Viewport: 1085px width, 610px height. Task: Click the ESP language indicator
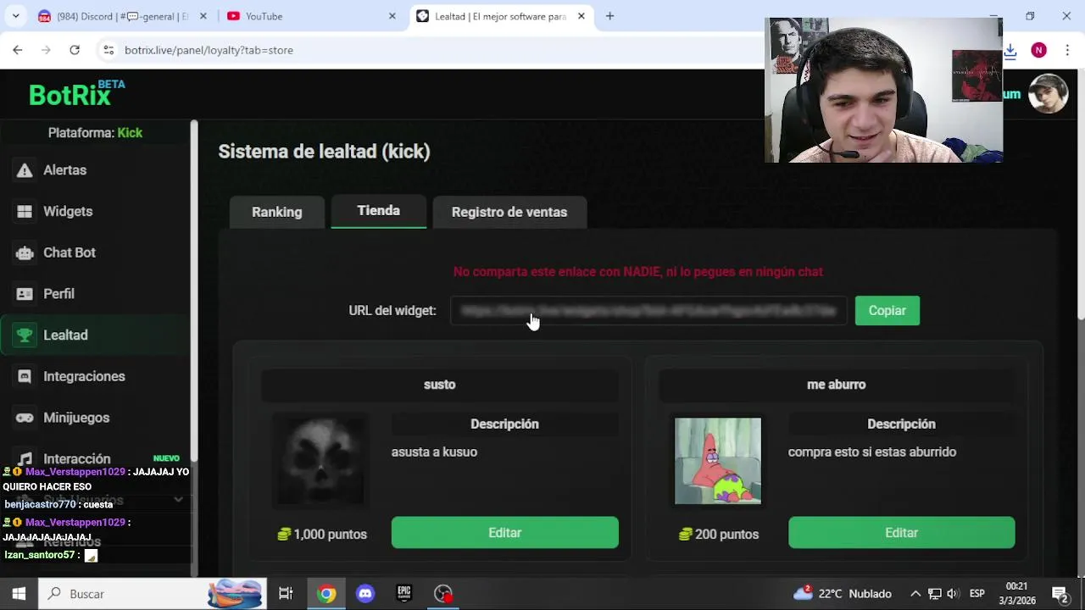click(976, 594)
